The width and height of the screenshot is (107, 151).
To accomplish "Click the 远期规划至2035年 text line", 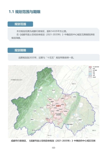I will tap(47, 58).
